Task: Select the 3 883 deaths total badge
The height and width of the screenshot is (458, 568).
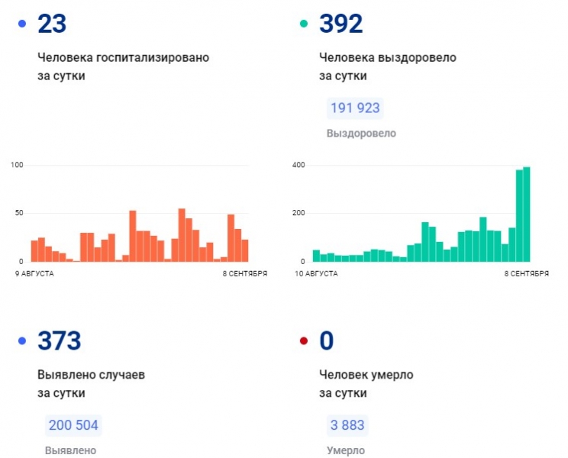Action: tap(347, 425)
